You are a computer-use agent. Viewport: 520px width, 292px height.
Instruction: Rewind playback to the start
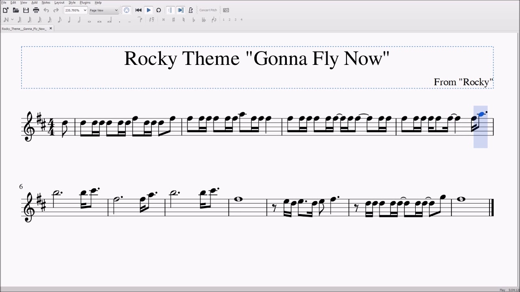tap(139, 10)
